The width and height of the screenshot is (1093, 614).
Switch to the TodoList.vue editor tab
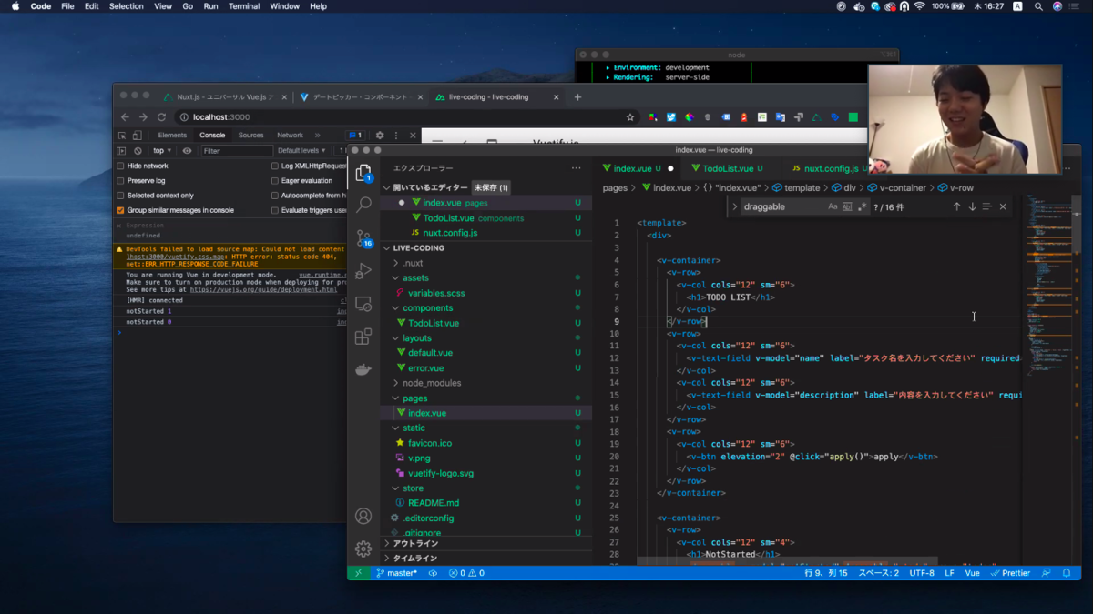[727, 168]
